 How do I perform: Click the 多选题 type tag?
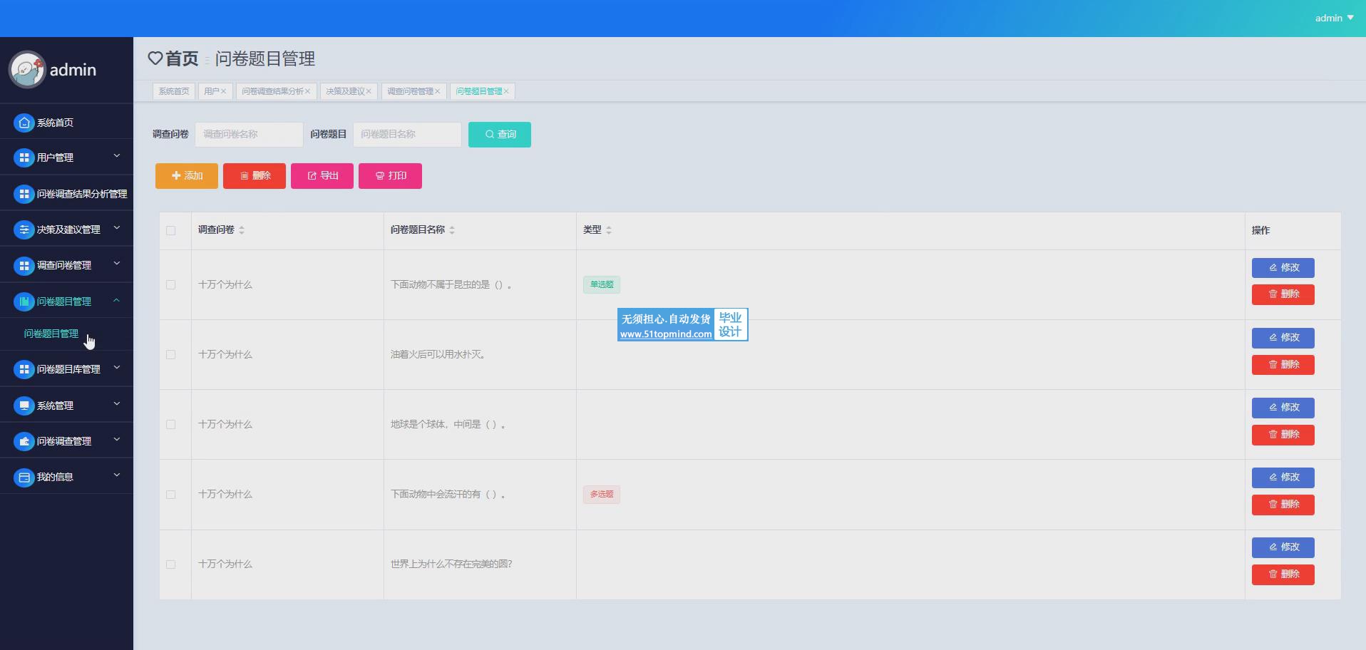click(x=602, y=494)
